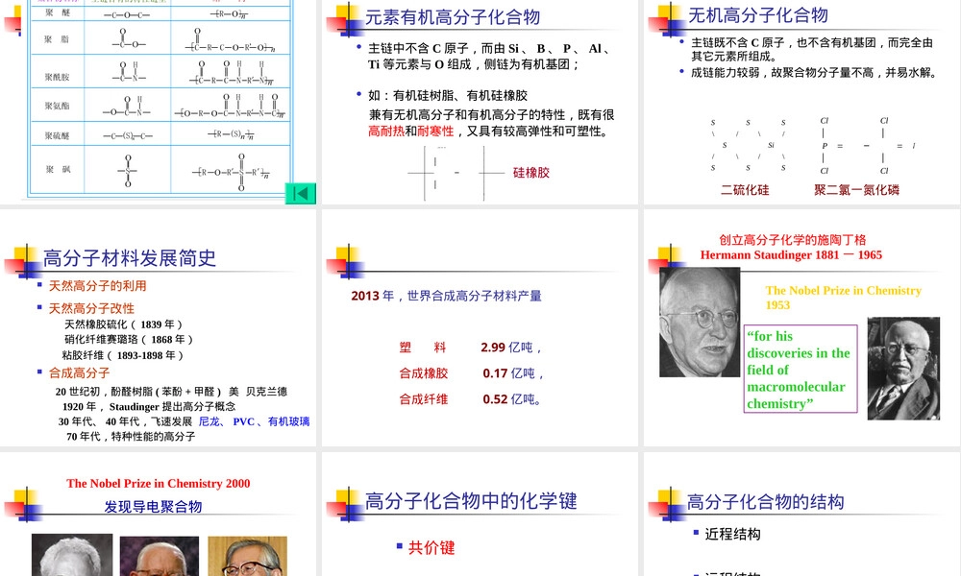The height and width of the screenshot is (576, 961).
Task: Click the red 高耐热 text
Action: pyautogui.click(x=386, y=131)
